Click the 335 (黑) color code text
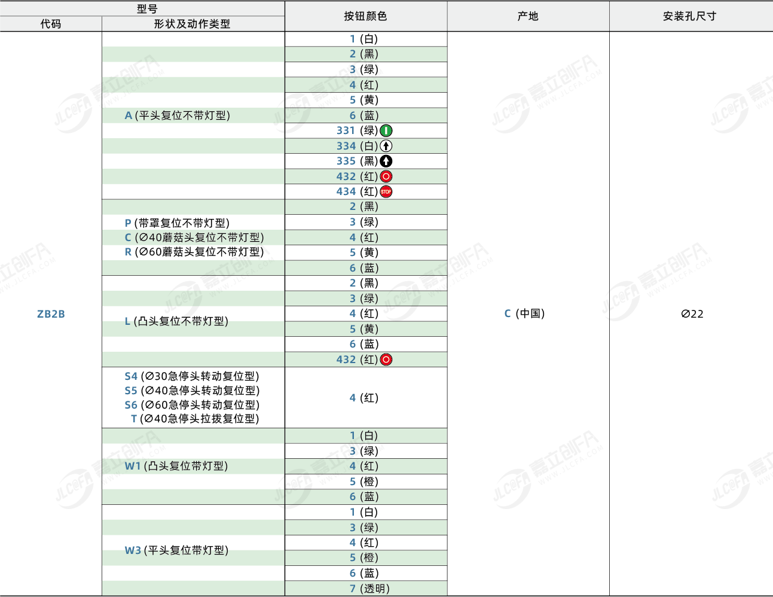 click(358, 161)
